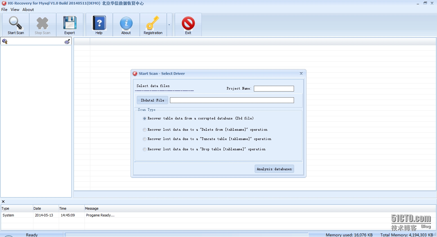Open the File menu
Screen dimensions: 437x237
pos(4,10)
